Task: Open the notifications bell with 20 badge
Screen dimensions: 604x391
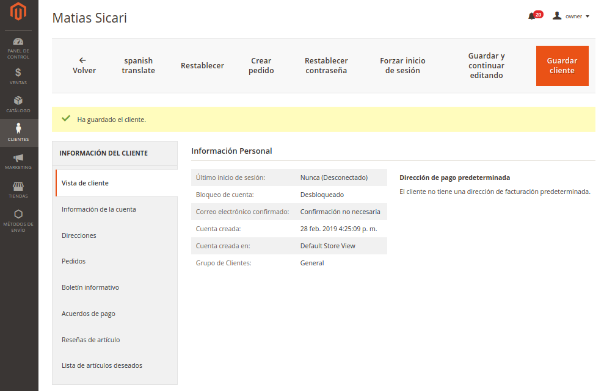Action: coord(535,16)
